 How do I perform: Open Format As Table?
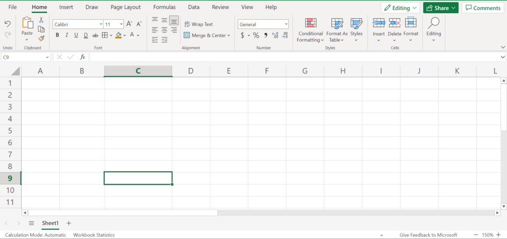[337, 30]
